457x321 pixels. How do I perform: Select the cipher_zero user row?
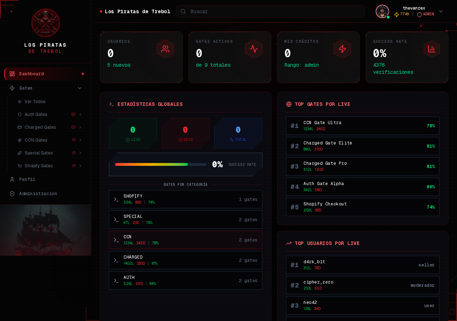click(363, 285)
